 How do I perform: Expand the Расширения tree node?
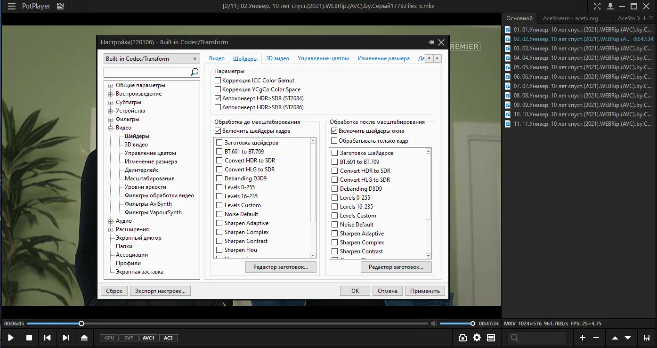click(x=111, y=230)
